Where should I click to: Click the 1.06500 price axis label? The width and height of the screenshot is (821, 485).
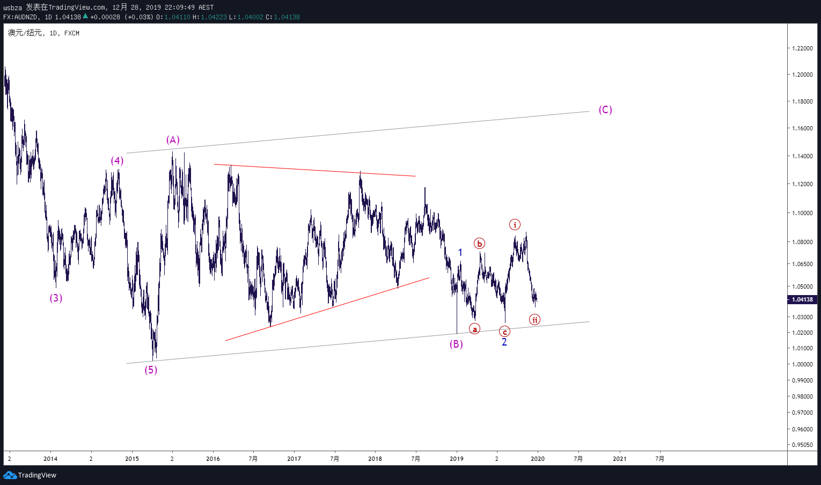[802, 264]
